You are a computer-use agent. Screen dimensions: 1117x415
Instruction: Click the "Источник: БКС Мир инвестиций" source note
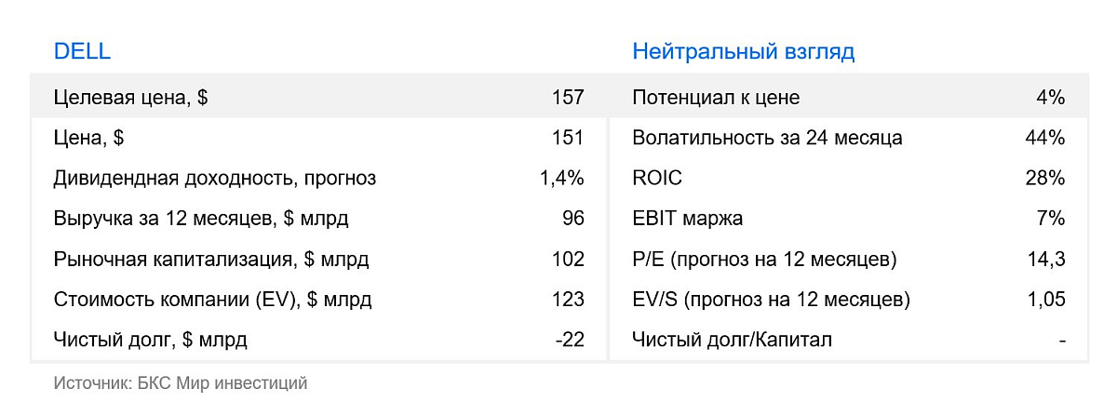coord(180,382)
